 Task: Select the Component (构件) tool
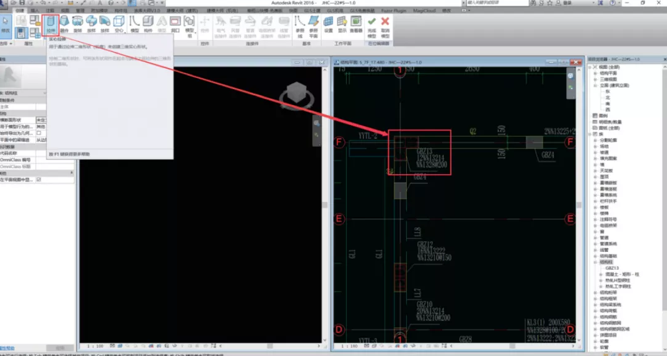[148, 25]
